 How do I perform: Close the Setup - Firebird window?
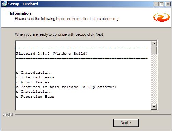168,4
